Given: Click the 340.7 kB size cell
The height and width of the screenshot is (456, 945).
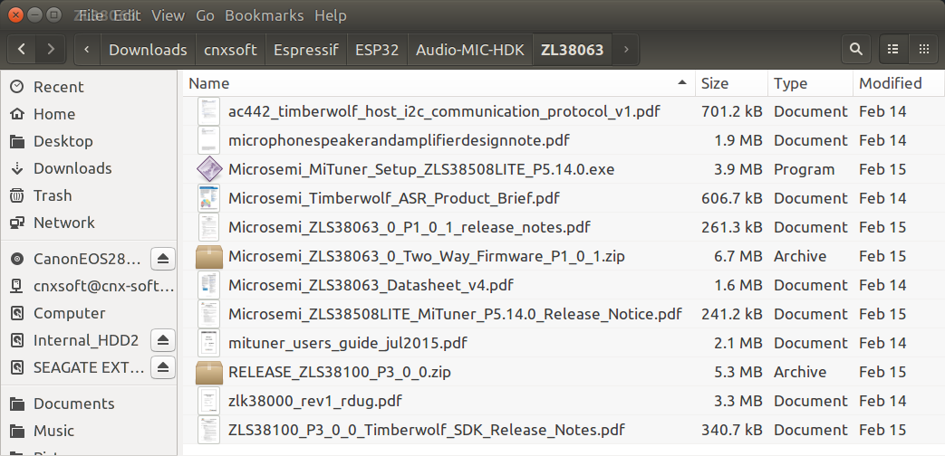Looking at the screenshot, I should click(732, 430).
